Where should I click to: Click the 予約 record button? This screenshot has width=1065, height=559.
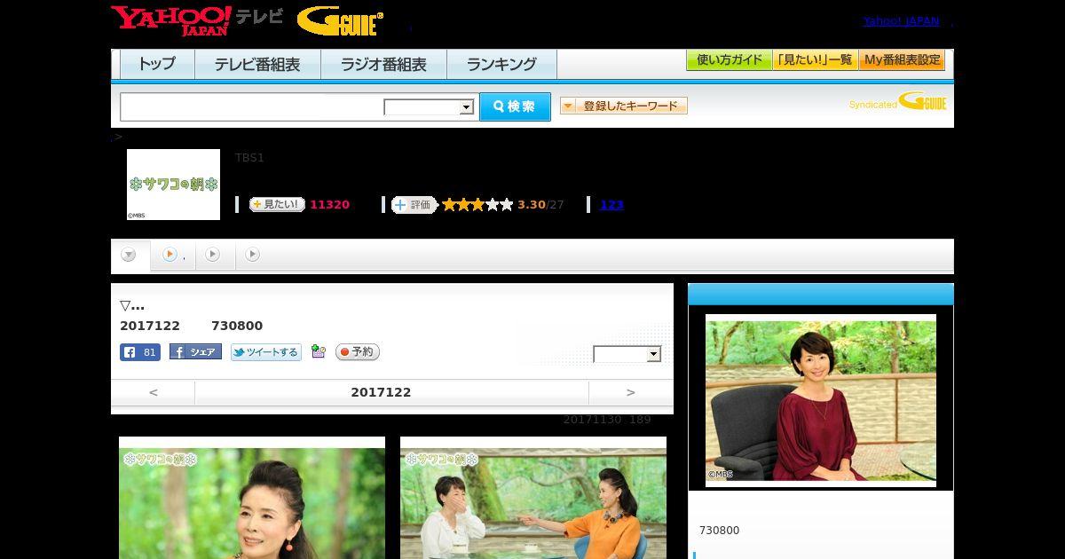coord(358,352)
